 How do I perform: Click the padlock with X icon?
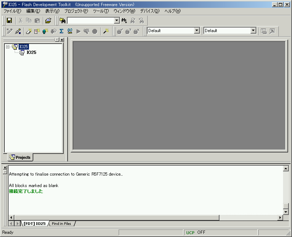pos(137,31)
